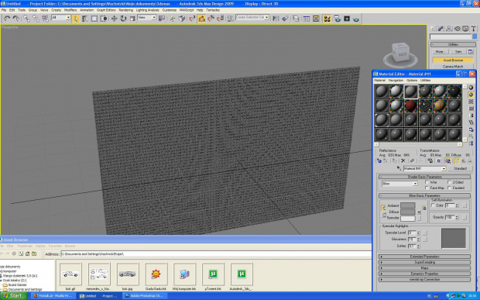480x300 pixels.
Task: Toggle the 2-Sided checkbox
Action: [x=449, y=182]
